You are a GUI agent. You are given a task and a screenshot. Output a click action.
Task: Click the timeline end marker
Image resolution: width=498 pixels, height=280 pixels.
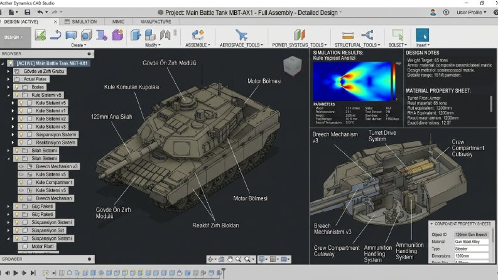[224, 272]
